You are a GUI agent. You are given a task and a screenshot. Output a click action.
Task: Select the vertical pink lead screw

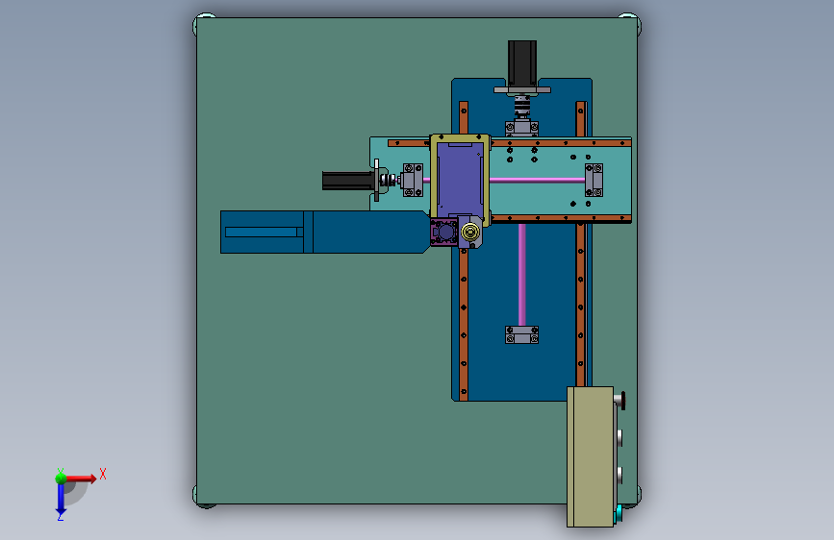521,275
